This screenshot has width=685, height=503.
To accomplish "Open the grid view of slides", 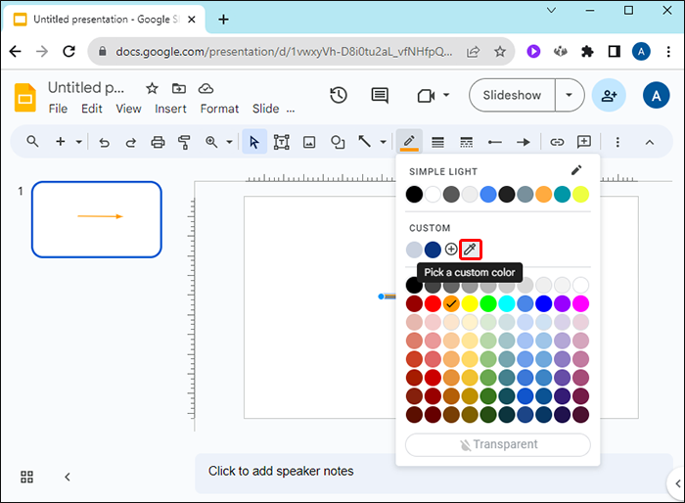I will [x=27, y=477].
